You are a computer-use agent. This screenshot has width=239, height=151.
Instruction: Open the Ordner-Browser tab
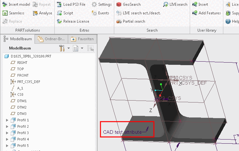click(x=51, y=39)
